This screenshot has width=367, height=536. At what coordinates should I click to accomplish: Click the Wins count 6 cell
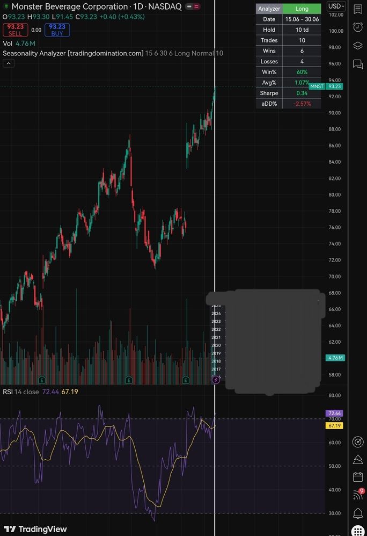click(302, 50)
